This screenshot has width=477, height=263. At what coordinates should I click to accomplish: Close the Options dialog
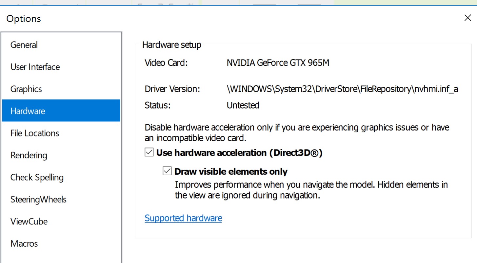(468, 18)
